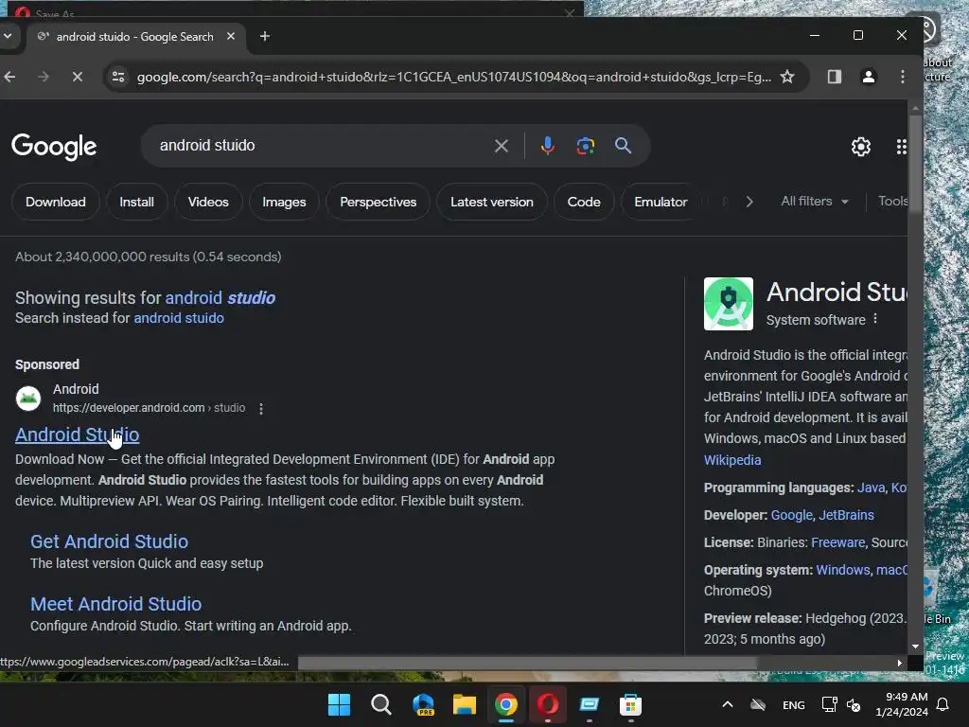Screen dimensions: 969x727
Task: Open the Chrome profile icon
Action: [869, 77]
